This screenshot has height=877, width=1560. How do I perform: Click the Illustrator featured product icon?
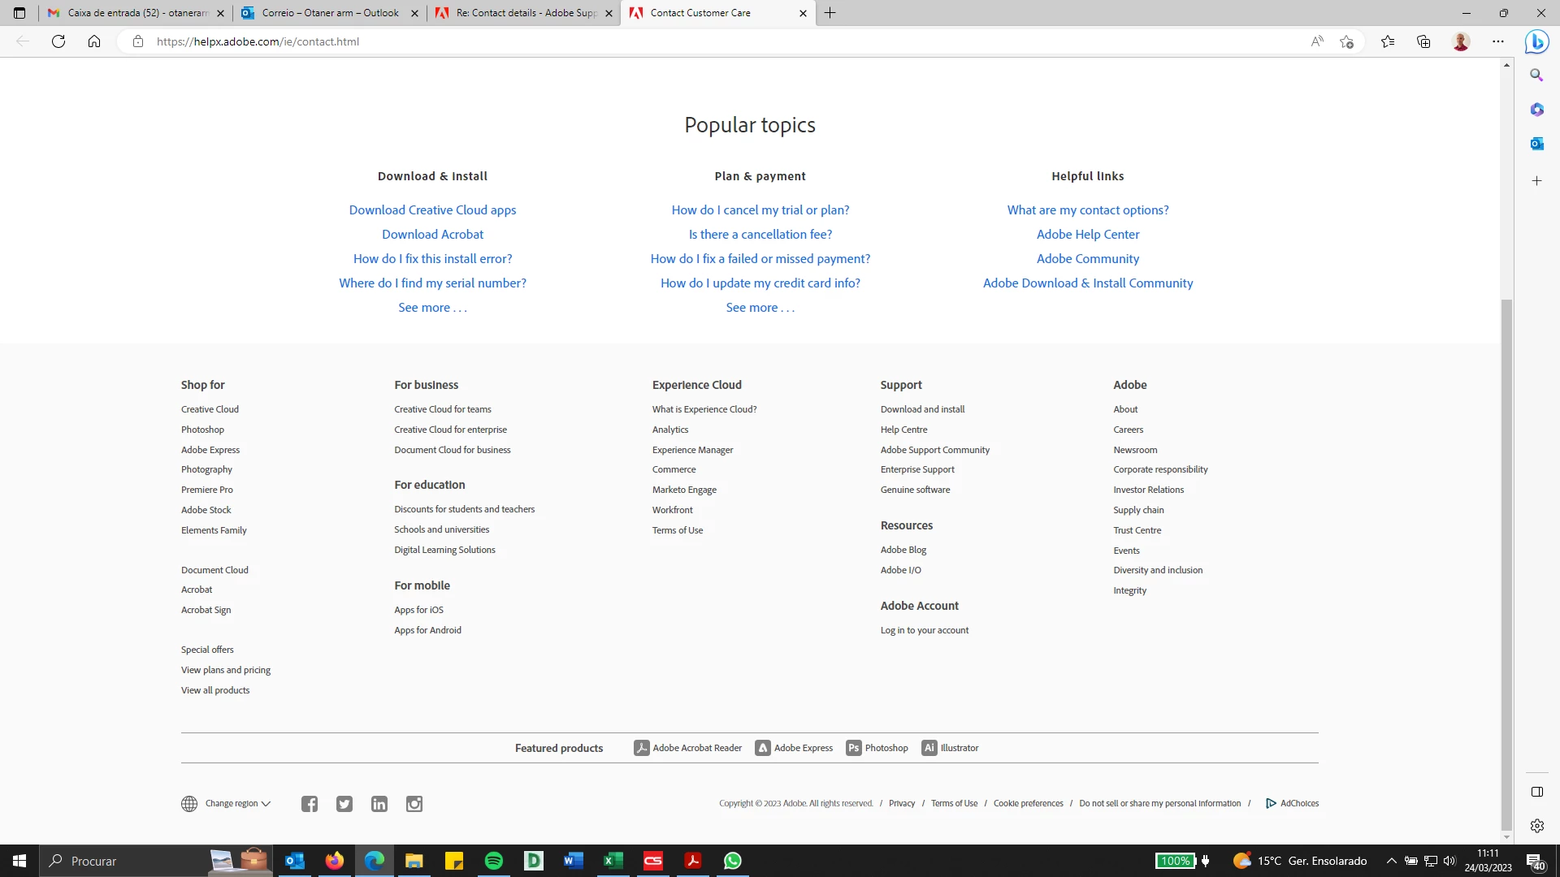[929, 748]
